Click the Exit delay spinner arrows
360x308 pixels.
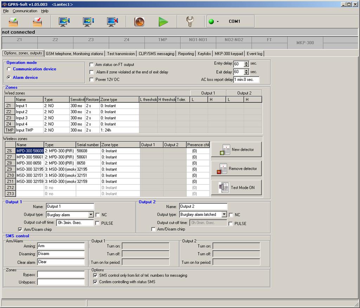[x=246, y=72]
